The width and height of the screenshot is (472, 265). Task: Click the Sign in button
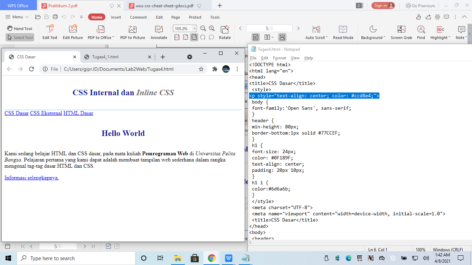(384, 5)
